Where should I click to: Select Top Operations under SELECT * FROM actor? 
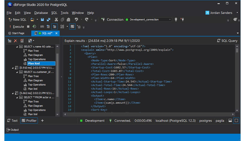coord(37,110)
